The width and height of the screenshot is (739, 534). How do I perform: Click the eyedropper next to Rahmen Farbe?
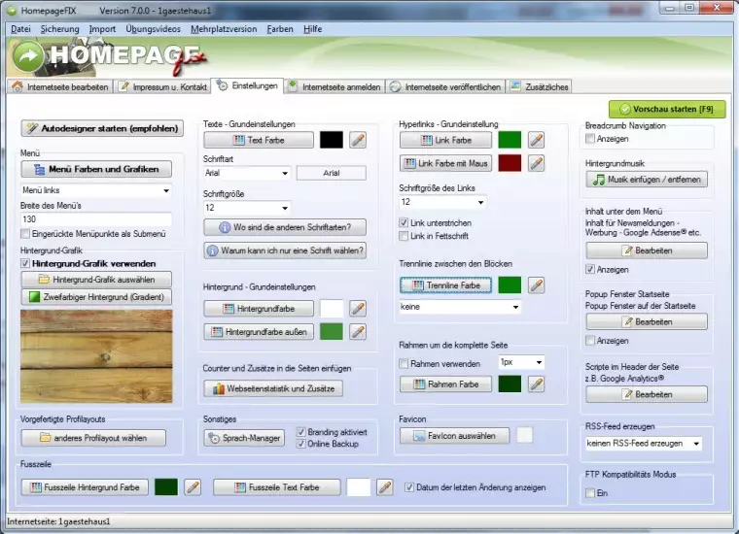(536, 384)
